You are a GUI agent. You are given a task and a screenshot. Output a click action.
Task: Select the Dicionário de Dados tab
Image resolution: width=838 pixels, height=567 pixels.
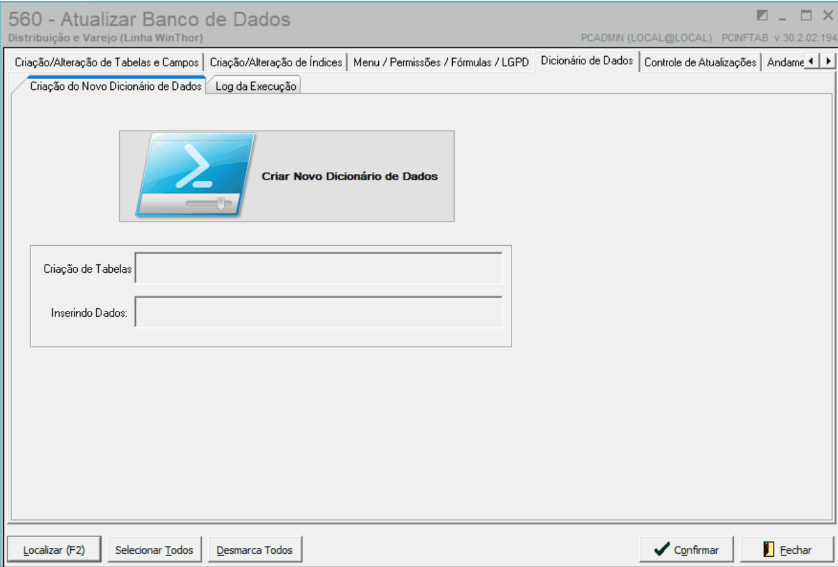point(587,61)
